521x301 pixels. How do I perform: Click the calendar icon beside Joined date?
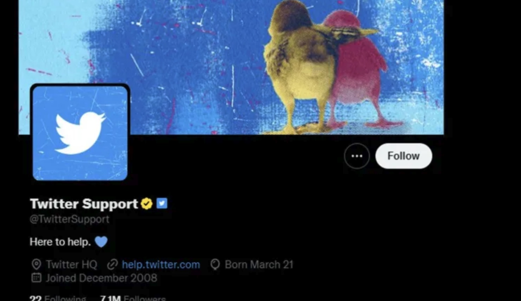point(36,278)
